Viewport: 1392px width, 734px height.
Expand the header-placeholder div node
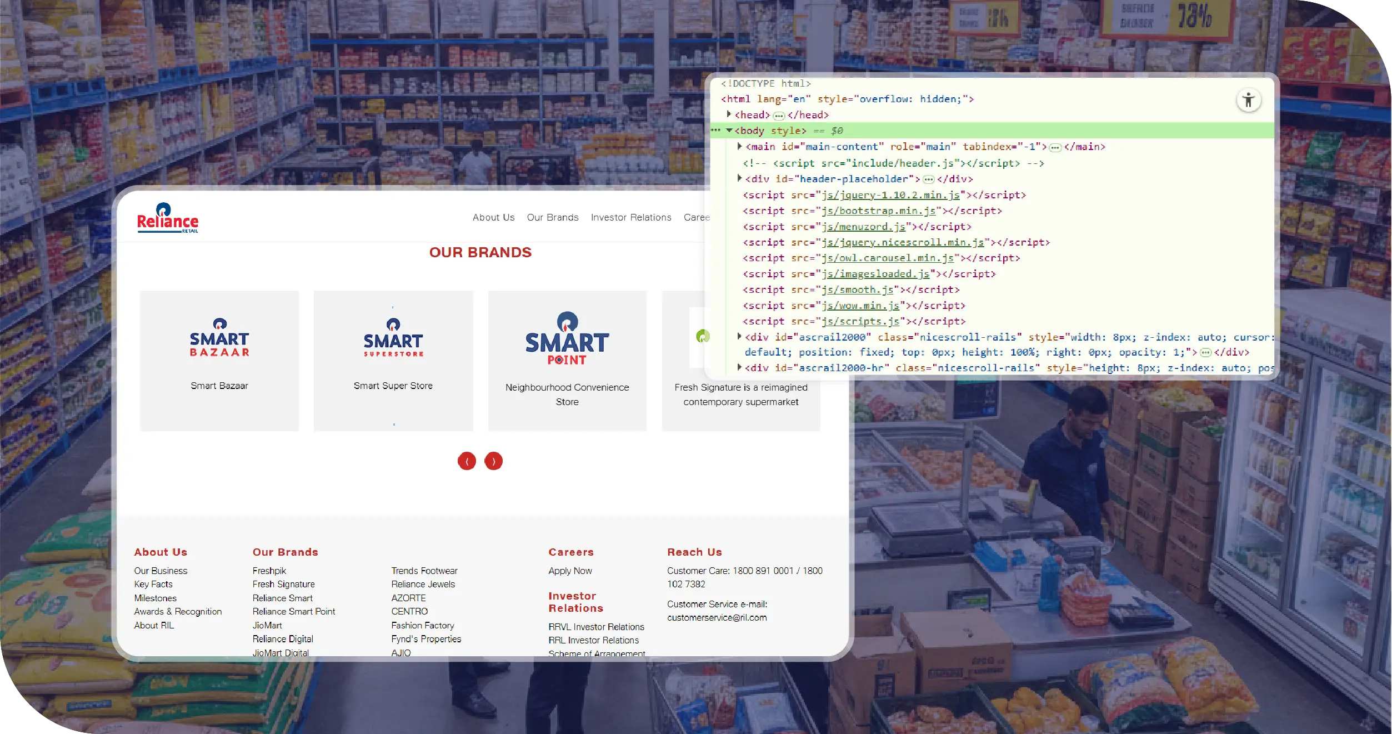tap(739, 178)
